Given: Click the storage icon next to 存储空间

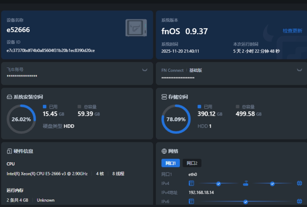Looking at the screenshot, I should tap(164, 97).
